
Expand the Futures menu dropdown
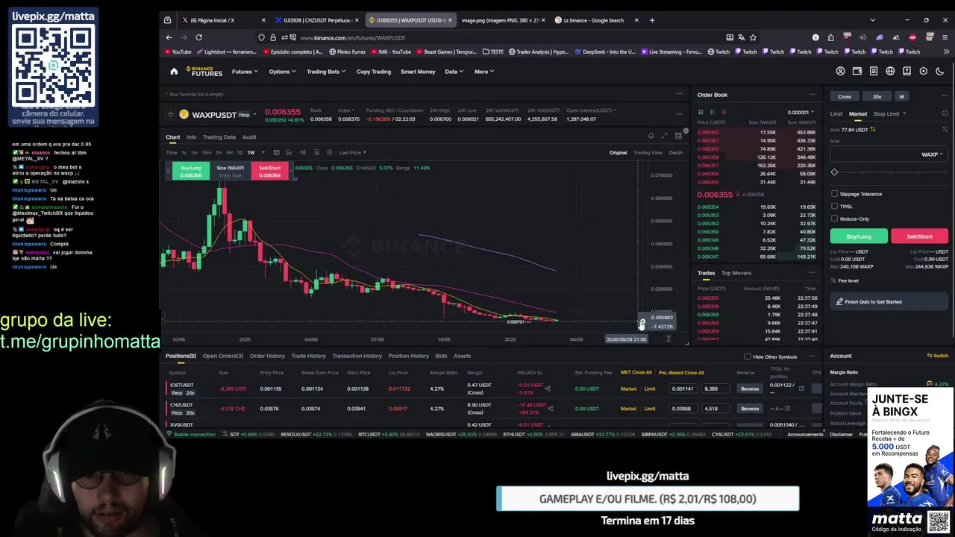point(245,72)
